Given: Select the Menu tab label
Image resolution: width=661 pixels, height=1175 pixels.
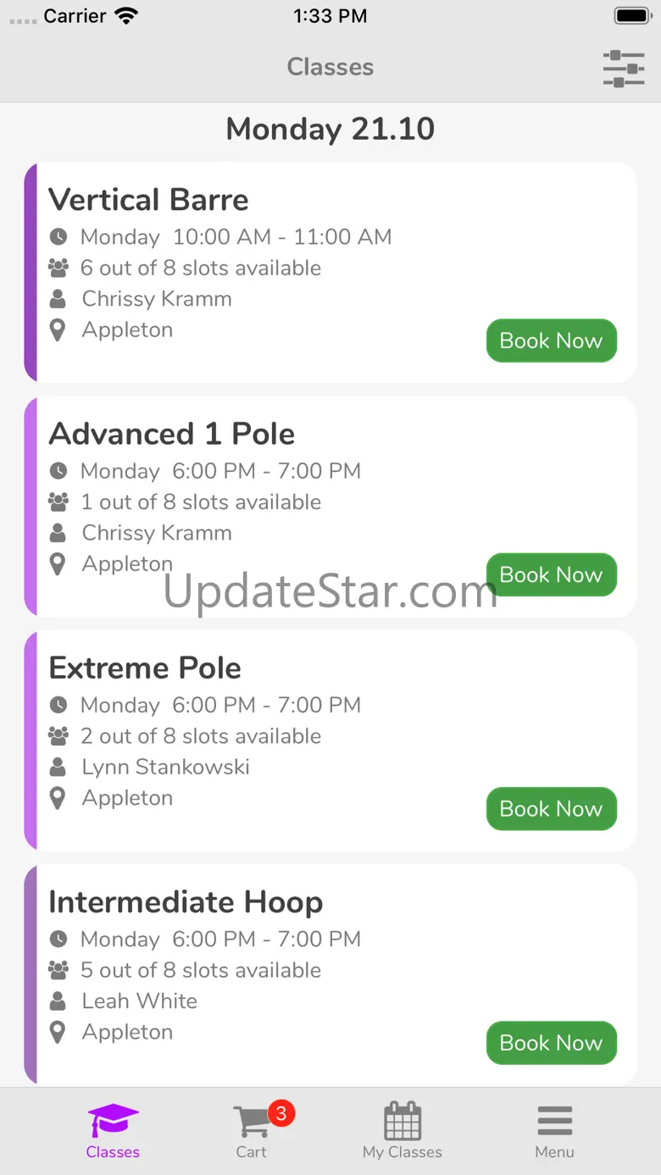Looking at the screenshot, I should pyautogui.click(x=555, y=1152).
